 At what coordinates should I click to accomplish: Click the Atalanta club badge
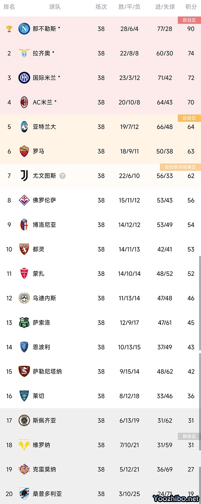click(24, 127)
